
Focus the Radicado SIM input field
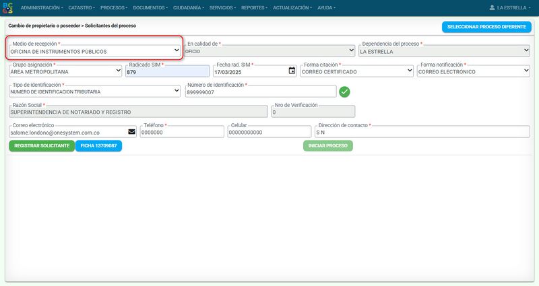coord(167,71)
